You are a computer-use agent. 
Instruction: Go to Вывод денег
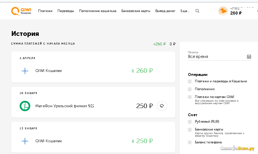(165, 11)
